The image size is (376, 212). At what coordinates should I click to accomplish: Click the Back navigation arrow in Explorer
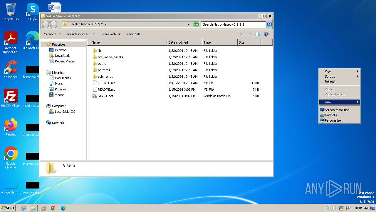tap(45, 24)
